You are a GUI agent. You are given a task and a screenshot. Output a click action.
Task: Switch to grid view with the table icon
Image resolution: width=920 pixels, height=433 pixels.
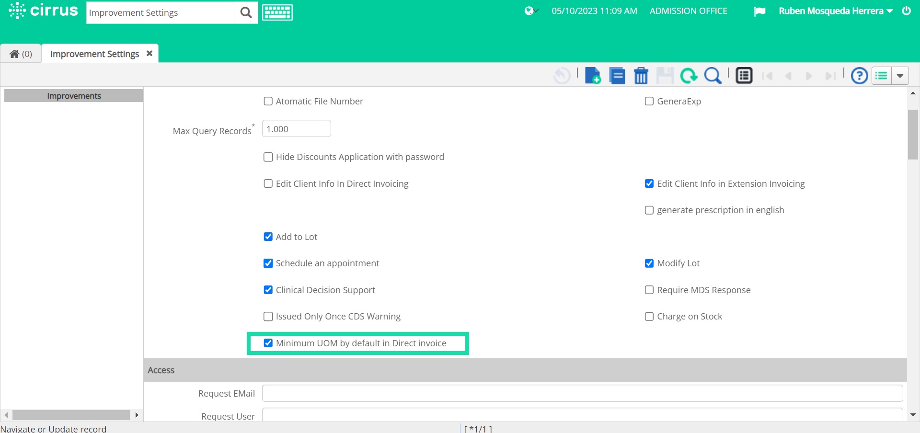click(x=744, y=75)
